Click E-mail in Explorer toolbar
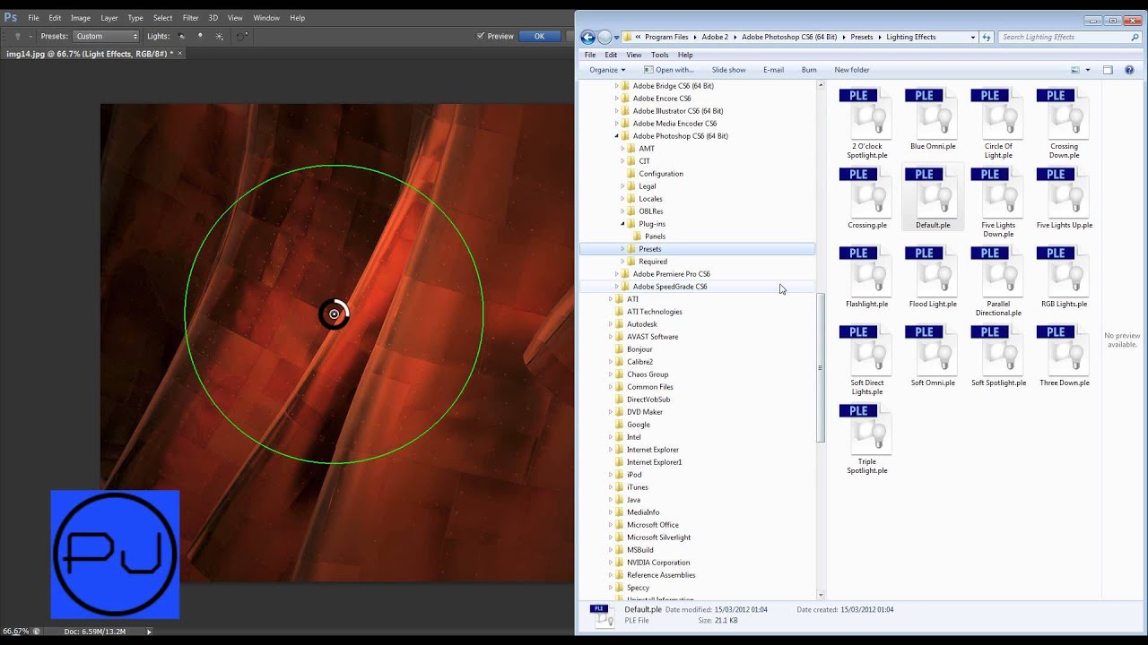Screen dimensions: 1148x645 click(773, 70)
